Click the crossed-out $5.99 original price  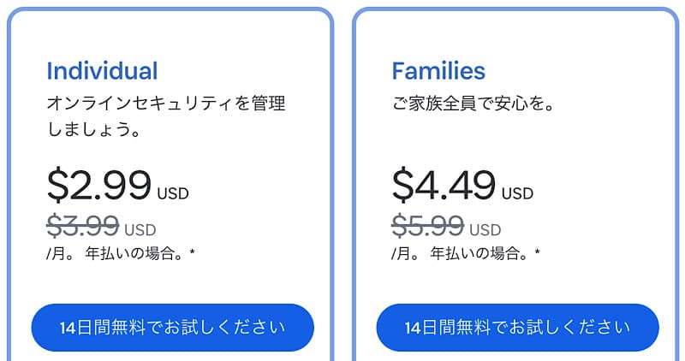pos(428,226)
